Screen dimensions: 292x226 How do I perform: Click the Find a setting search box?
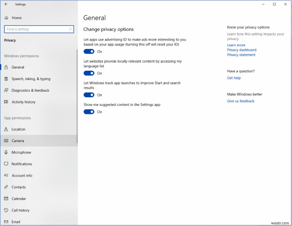[x=39, y=29]
